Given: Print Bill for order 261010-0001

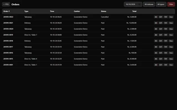Looking at the screenshot, I should pos(156,65).
